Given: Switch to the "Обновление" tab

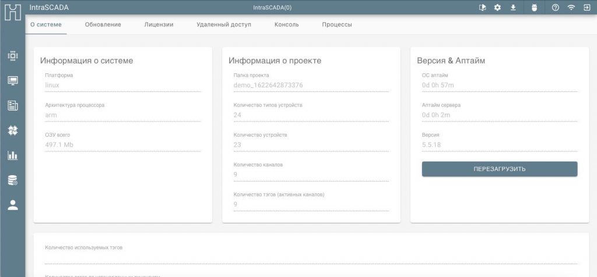Looking at the screenshot, I should tap(103, 24).
